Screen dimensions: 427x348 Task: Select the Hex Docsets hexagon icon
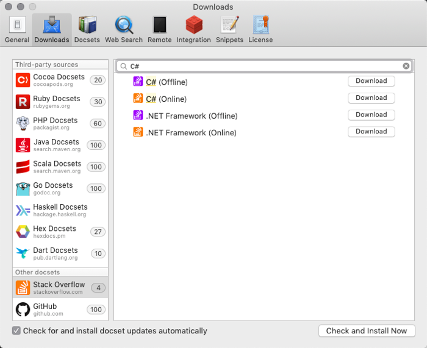pyautogui.click(x=23, y=232)
